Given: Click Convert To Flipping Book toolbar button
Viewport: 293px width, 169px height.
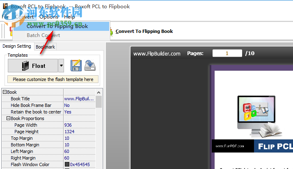Looking at the screenshot, I should (x=144, y=31).
